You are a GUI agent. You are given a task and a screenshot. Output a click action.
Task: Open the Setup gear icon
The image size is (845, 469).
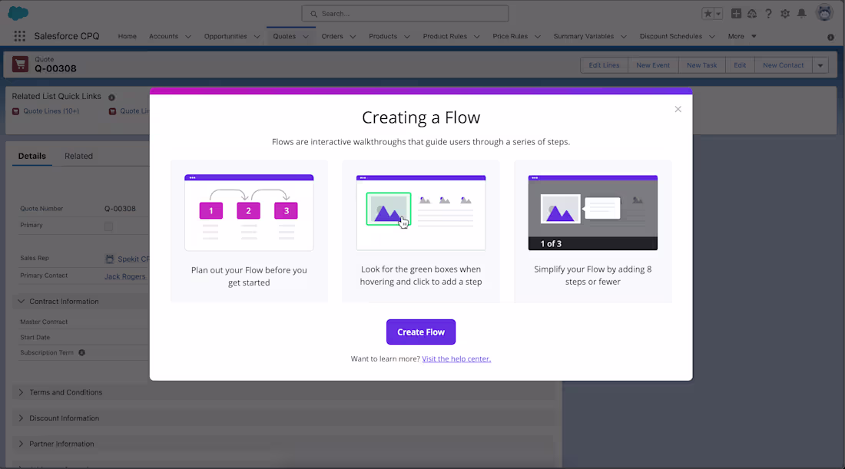(784, 13)
